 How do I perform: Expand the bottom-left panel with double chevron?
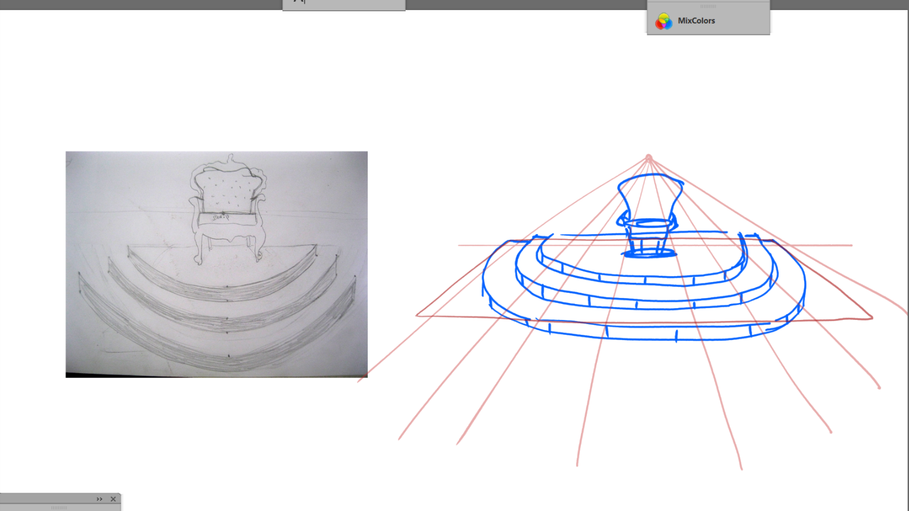pyautogui.click(x=99, y=499)
